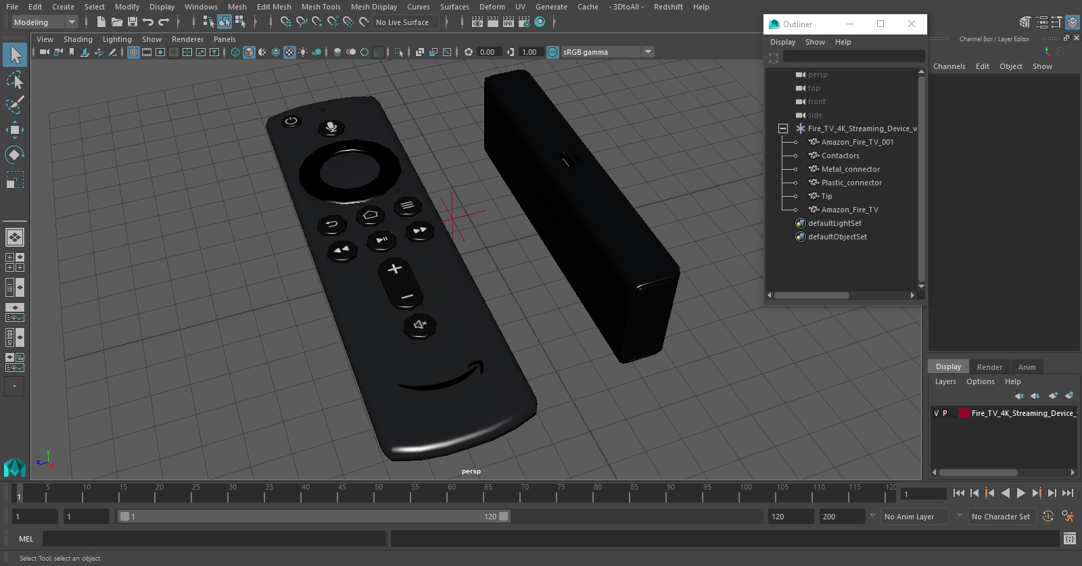
Task: Play the animation forwards
Action: pyautogui.click(x=1021, y=493)
